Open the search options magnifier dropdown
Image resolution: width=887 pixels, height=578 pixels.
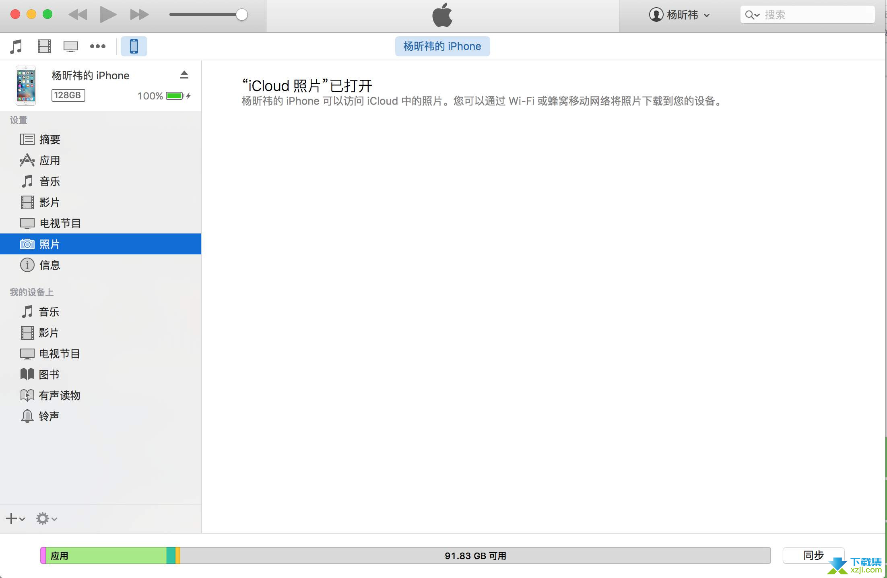tap(752, 15)
